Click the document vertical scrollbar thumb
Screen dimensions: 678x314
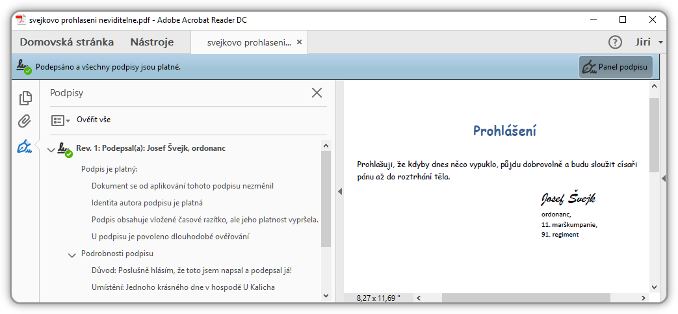(x=654, y=135)
